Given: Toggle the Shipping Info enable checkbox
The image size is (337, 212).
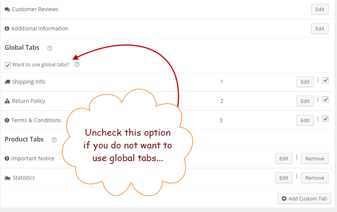Looking at the screenshot, I should [x=325, y=80].
